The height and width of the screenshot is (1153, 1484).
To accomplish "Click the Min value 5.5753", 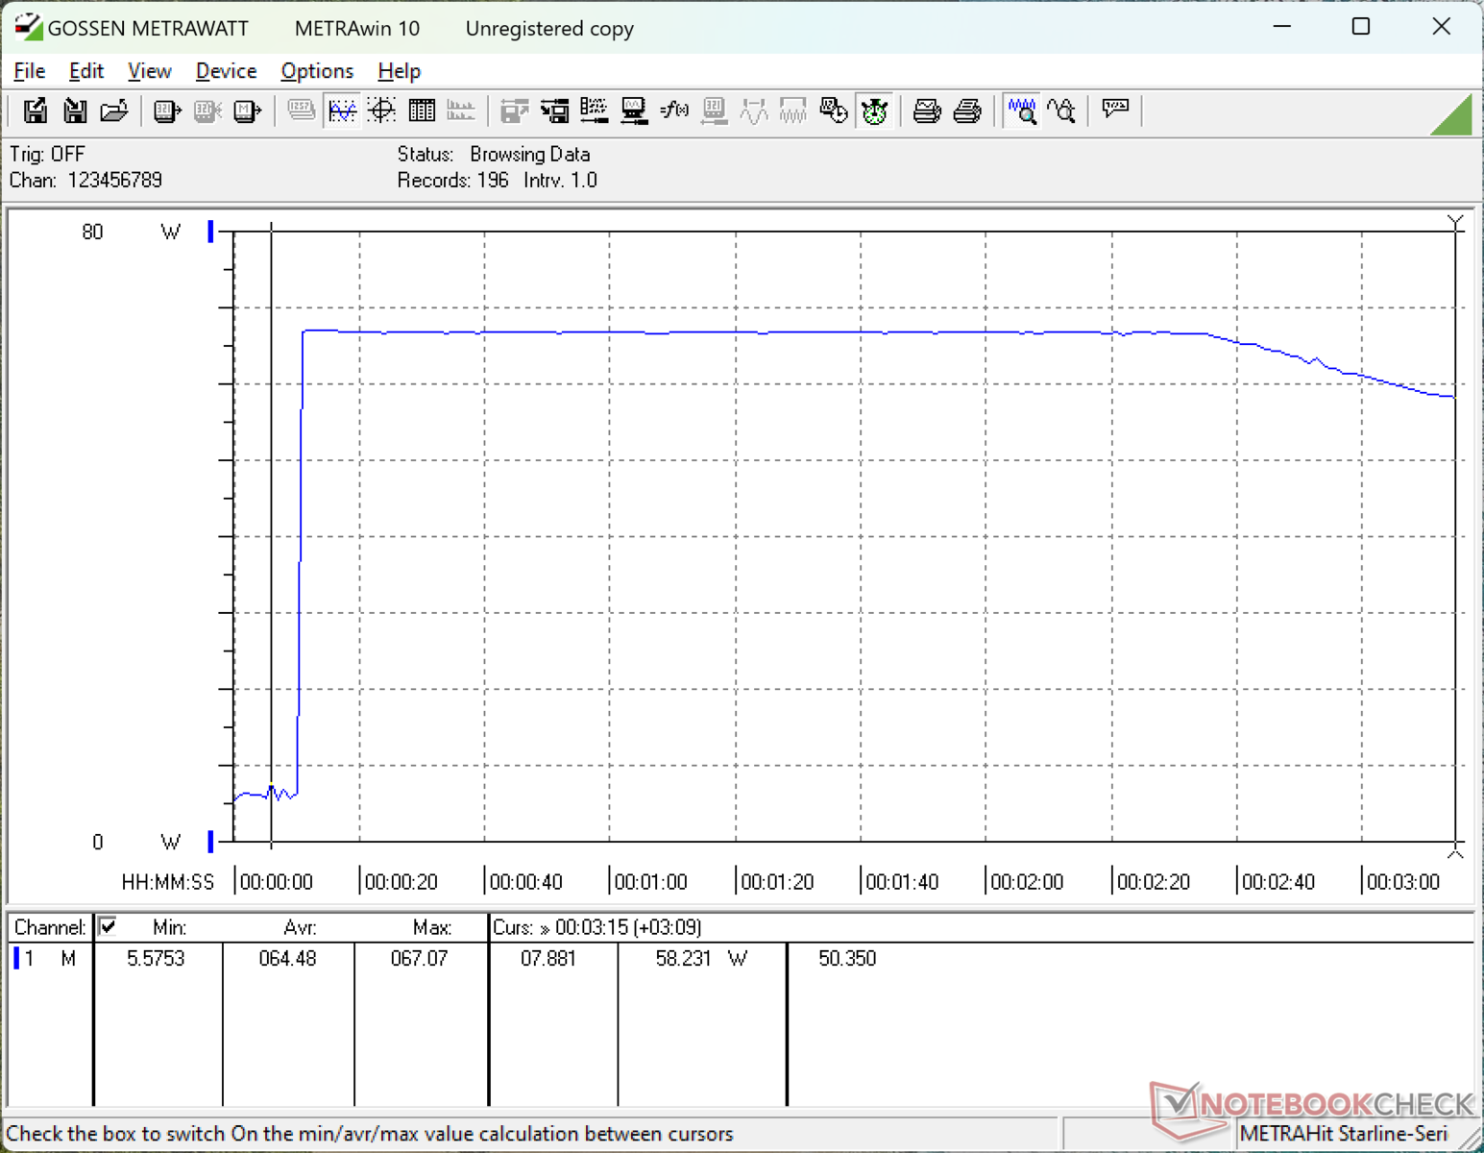I will pos(156,959).
